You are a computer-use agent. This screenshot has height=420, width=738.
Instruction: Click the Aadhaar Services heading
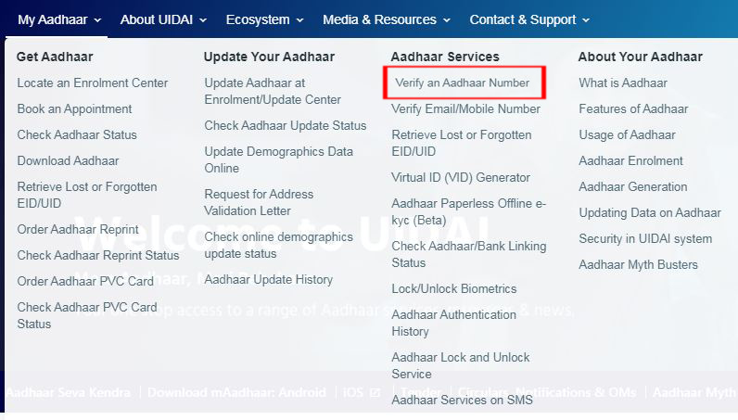tap(445, 57)
